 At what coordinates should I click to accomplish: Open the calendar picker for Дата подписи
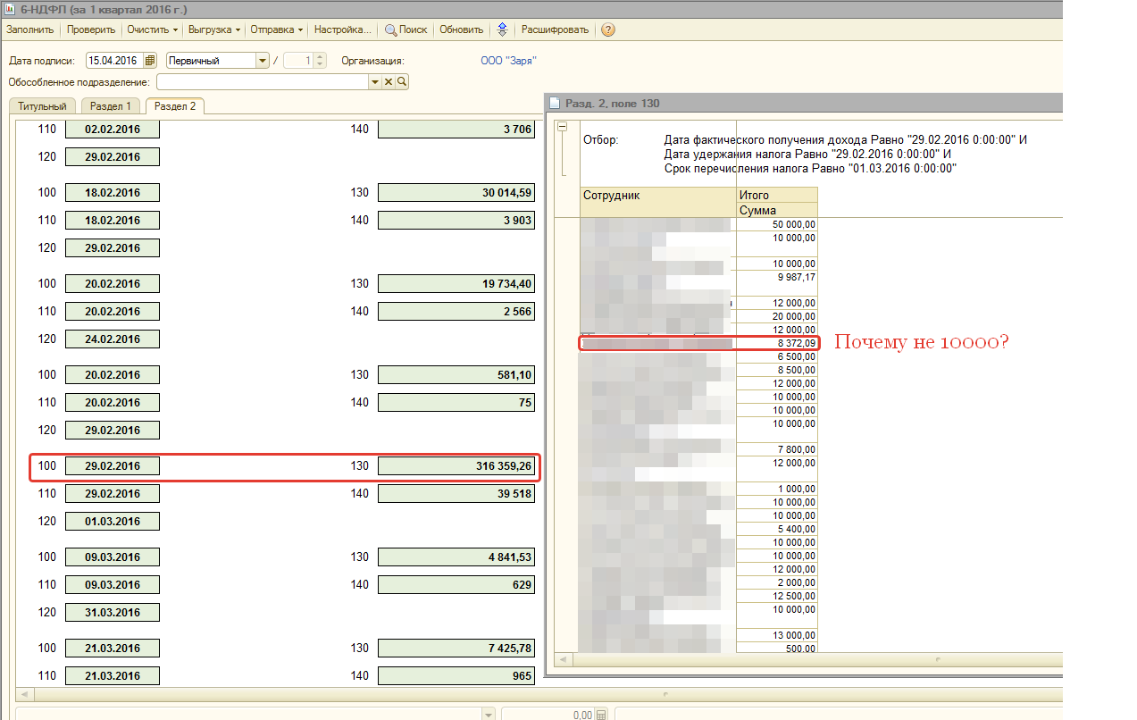pyautogui.click(x=149, y=61)
